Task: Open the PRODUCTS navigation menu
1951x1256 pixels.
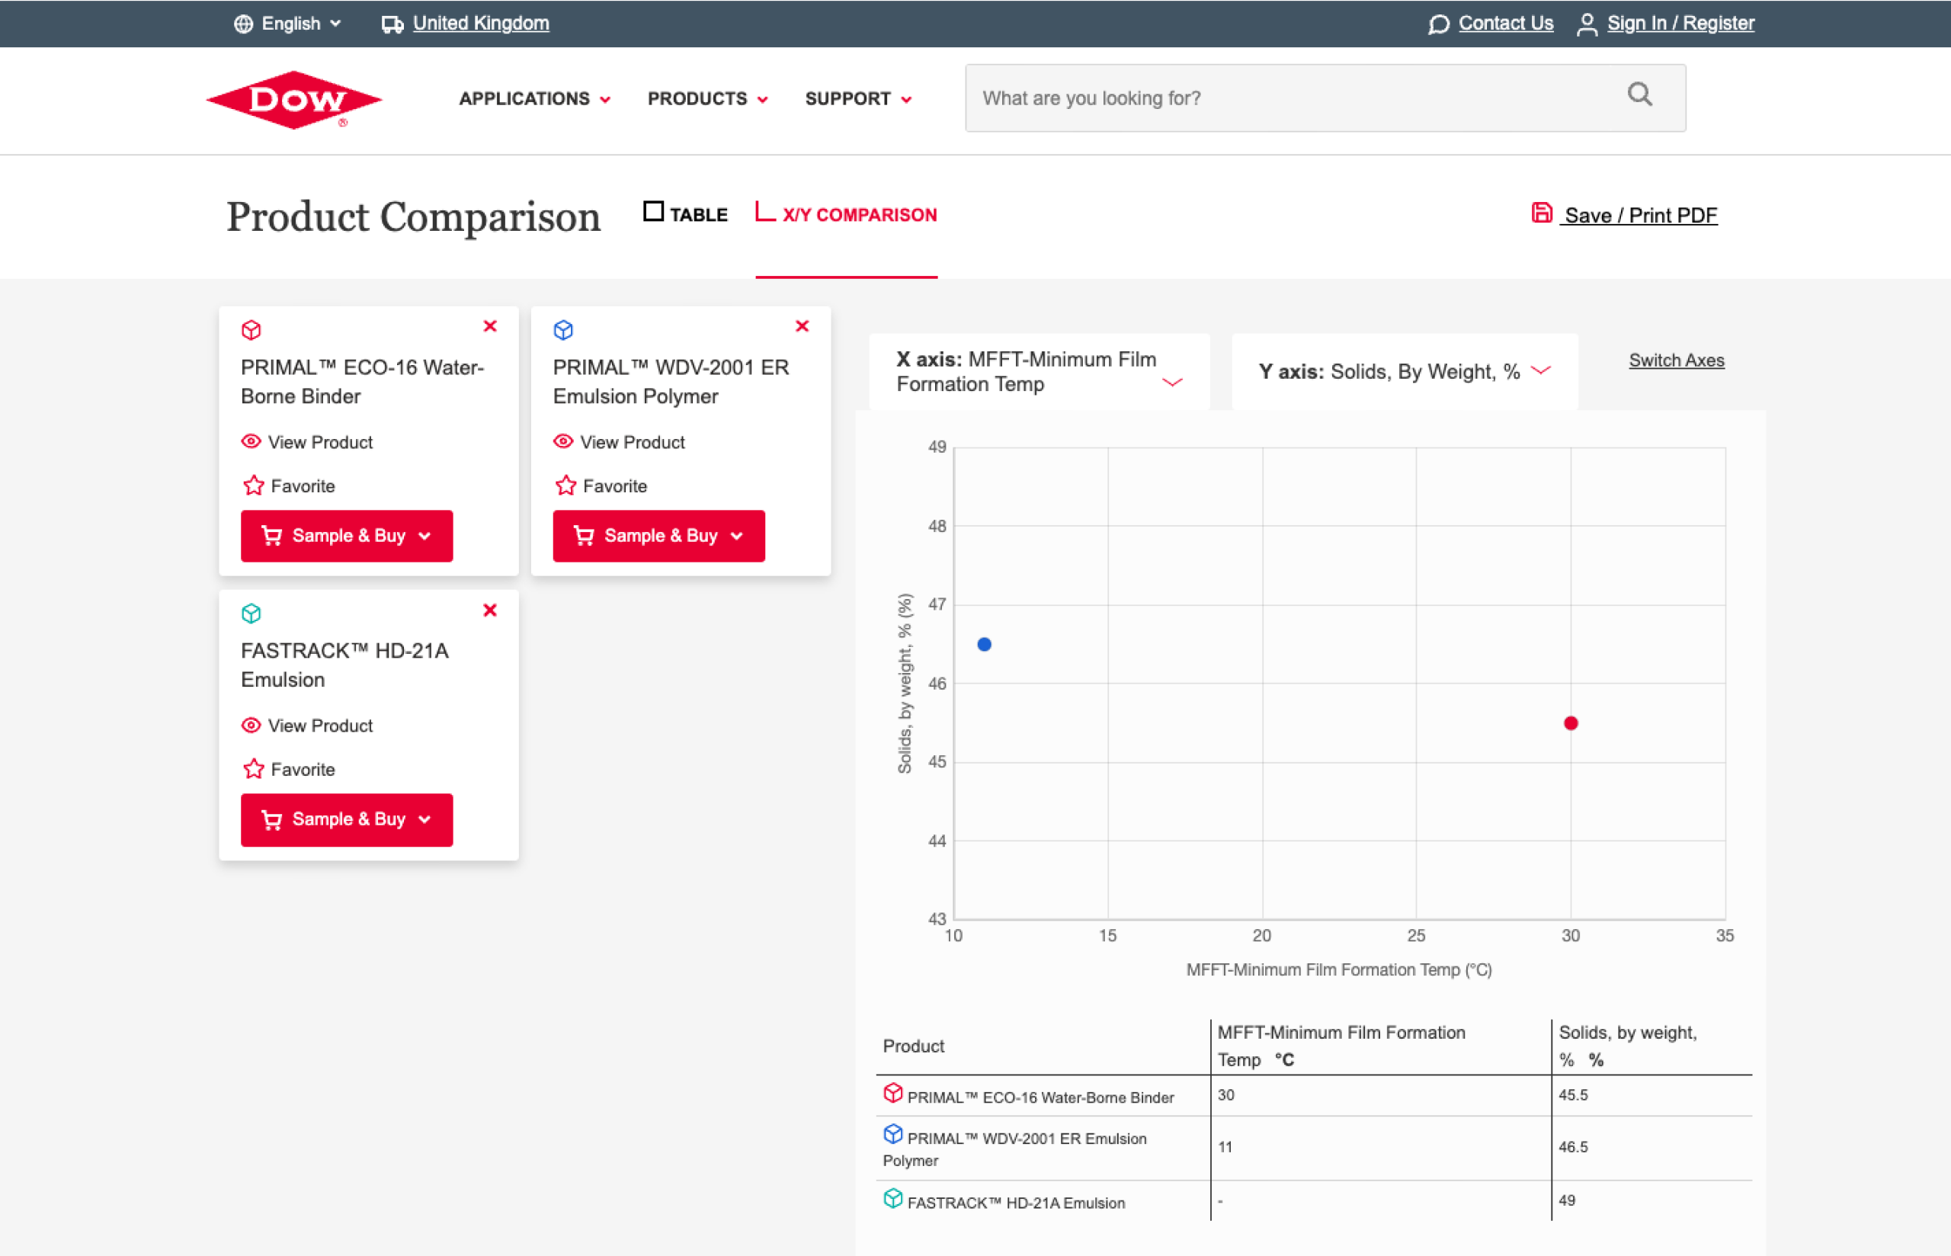Action: (x=707, y=98)
